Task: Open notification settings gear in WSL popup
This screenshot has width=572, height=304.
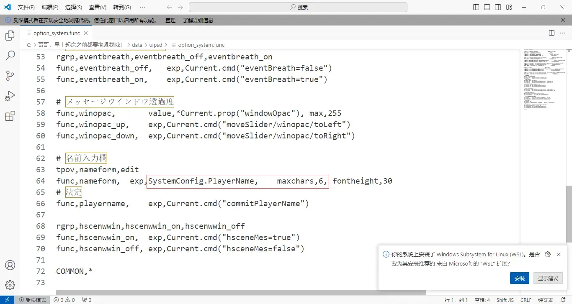Action: pos(548,254)
